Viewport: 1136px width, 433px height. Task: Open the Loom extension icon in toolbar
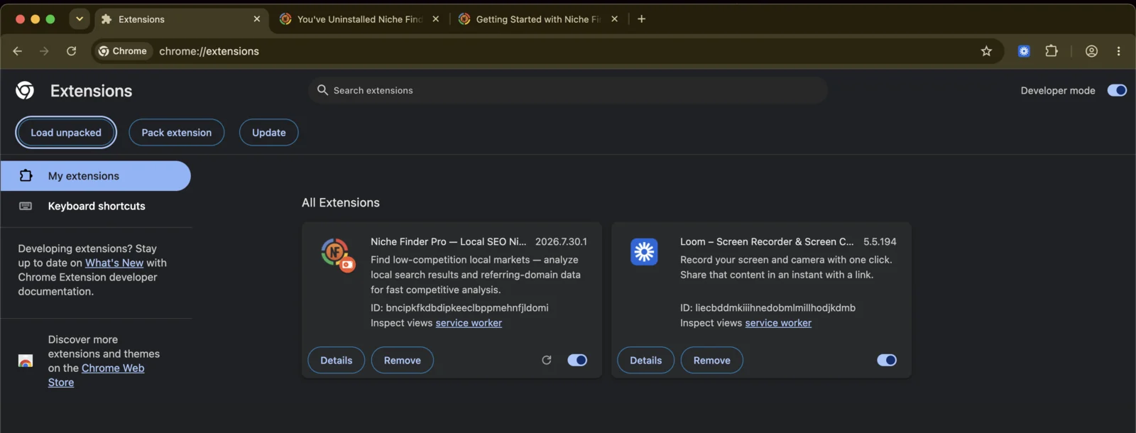[1024, 51]
